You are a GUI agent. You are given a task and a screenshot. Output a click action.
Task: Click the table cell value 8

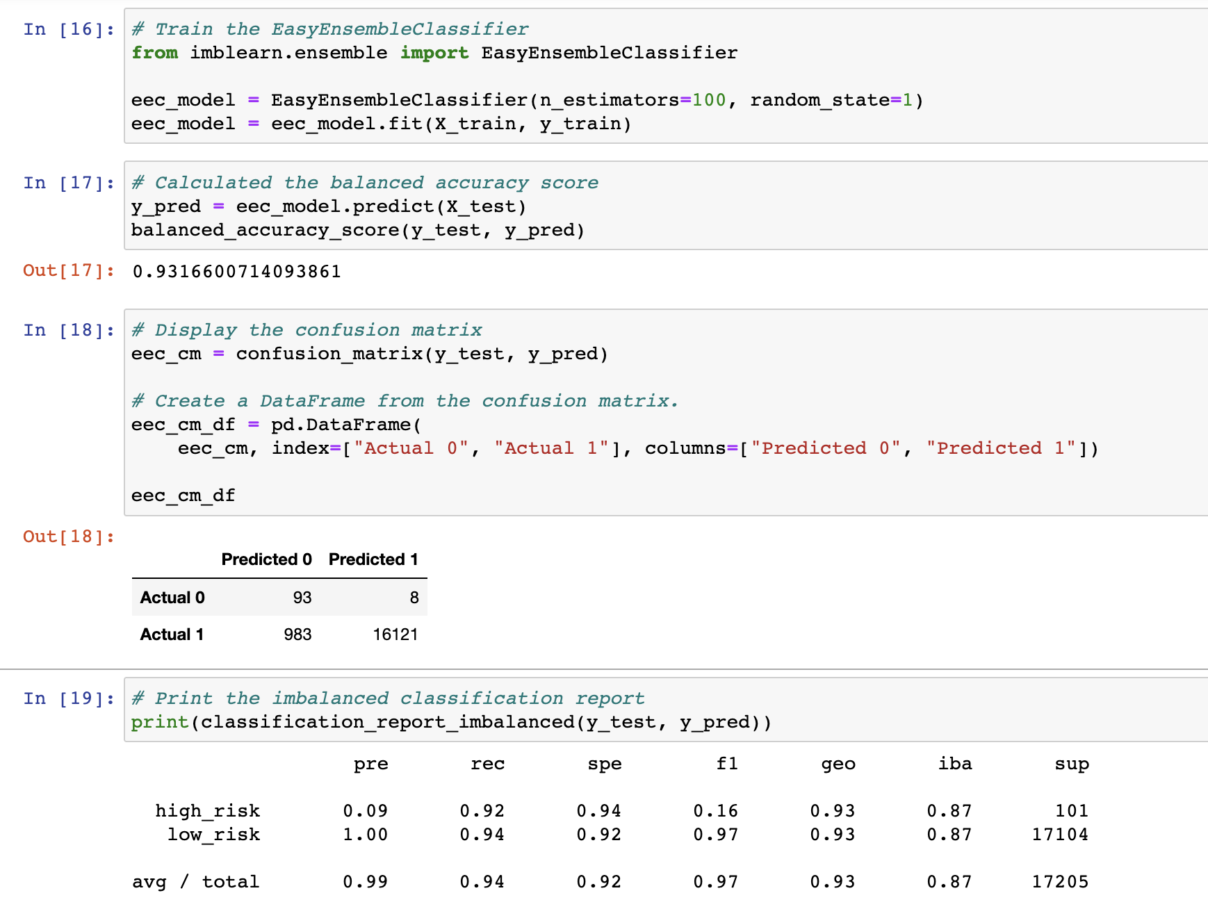pyautogui.click(x=414, y=598)
